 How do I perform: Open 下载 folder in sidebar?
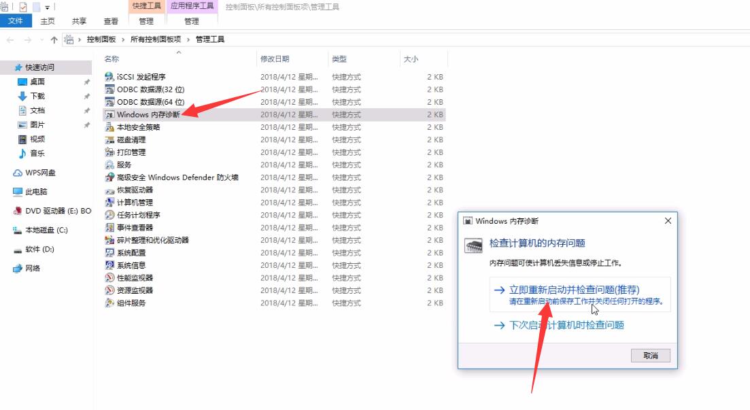[37, 96]
